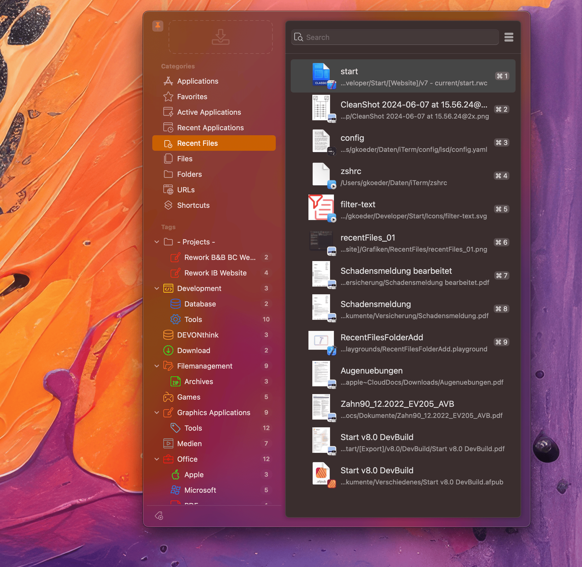Click the add tag icon at bottom

point(159,515)
